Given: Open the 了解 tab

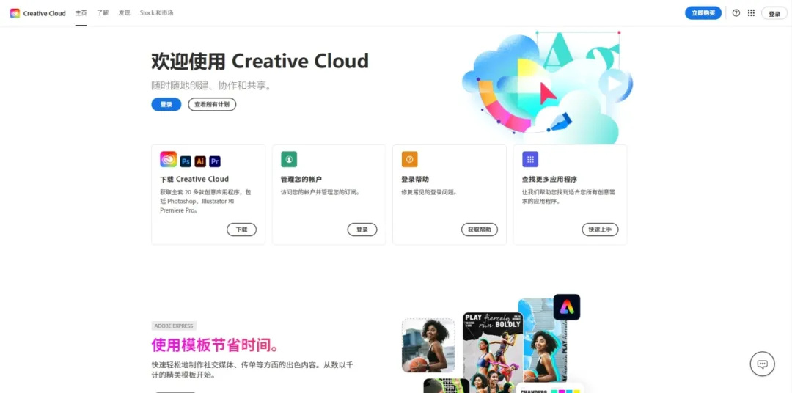Looking at the screenshot, I should coord(103,13).
